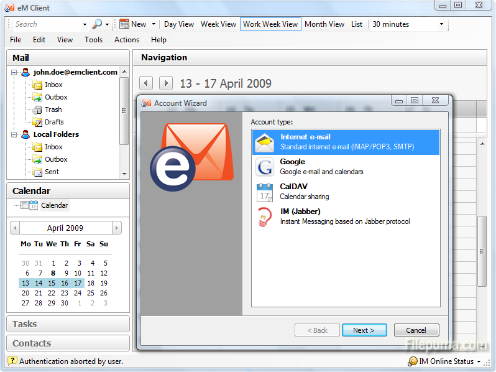Collapse the Local Folders tree node

14,134
